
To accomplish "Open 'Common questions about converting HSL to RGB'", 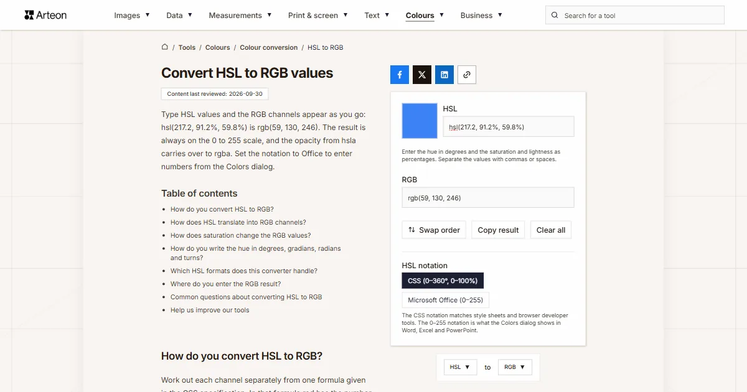I will point(247,297).
